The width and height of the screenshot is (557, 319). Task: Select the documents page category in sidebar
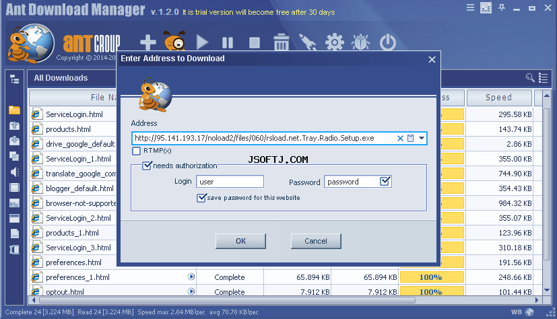15,234
